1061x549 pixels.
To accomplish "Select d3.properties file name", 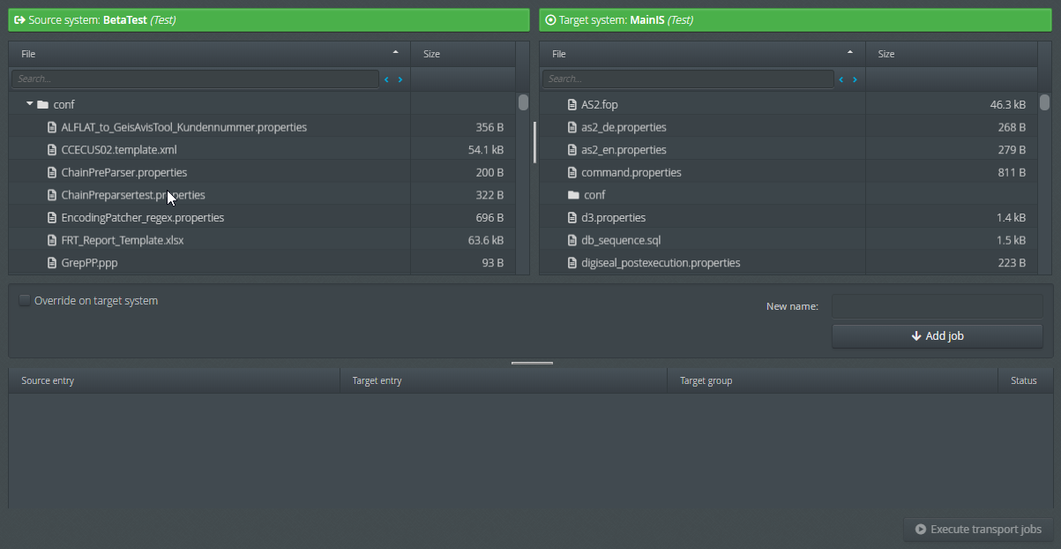I will [614, 217].
